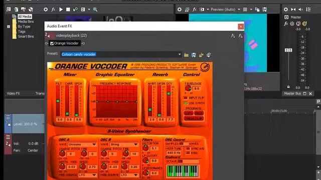This screenshot has width=321, height=180.
Task: Open Video Output FX icon in preview toolbar
Action: tap(195, 9)
